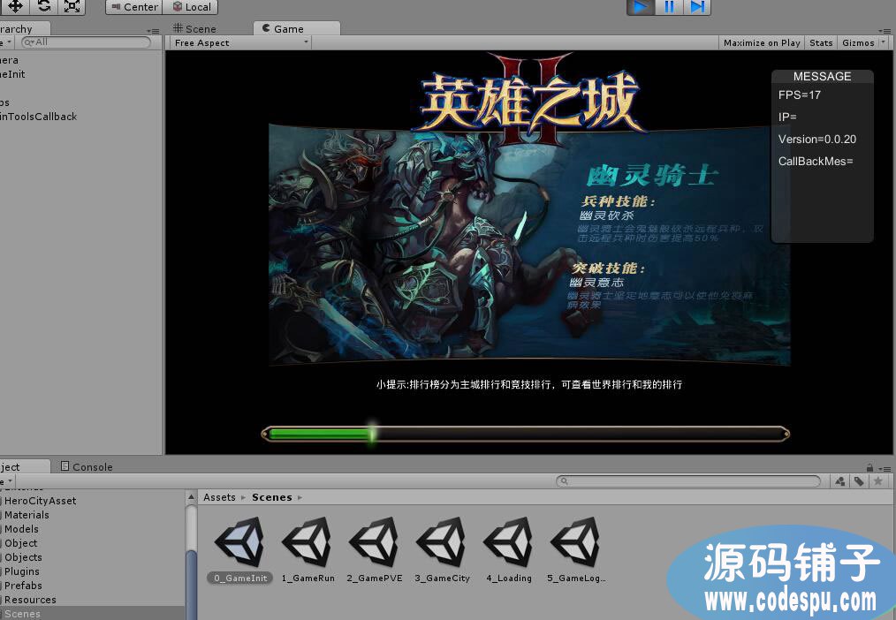The width and height of the screenshot is (896, 620).
Task: Click the CallBackMes= text
Action: pos(816,162)
